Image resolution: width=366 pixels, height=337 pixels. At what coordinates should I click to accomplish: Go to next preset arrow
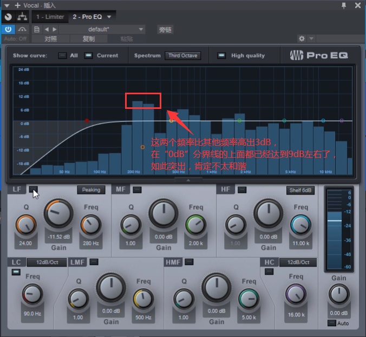click(54, 29)
